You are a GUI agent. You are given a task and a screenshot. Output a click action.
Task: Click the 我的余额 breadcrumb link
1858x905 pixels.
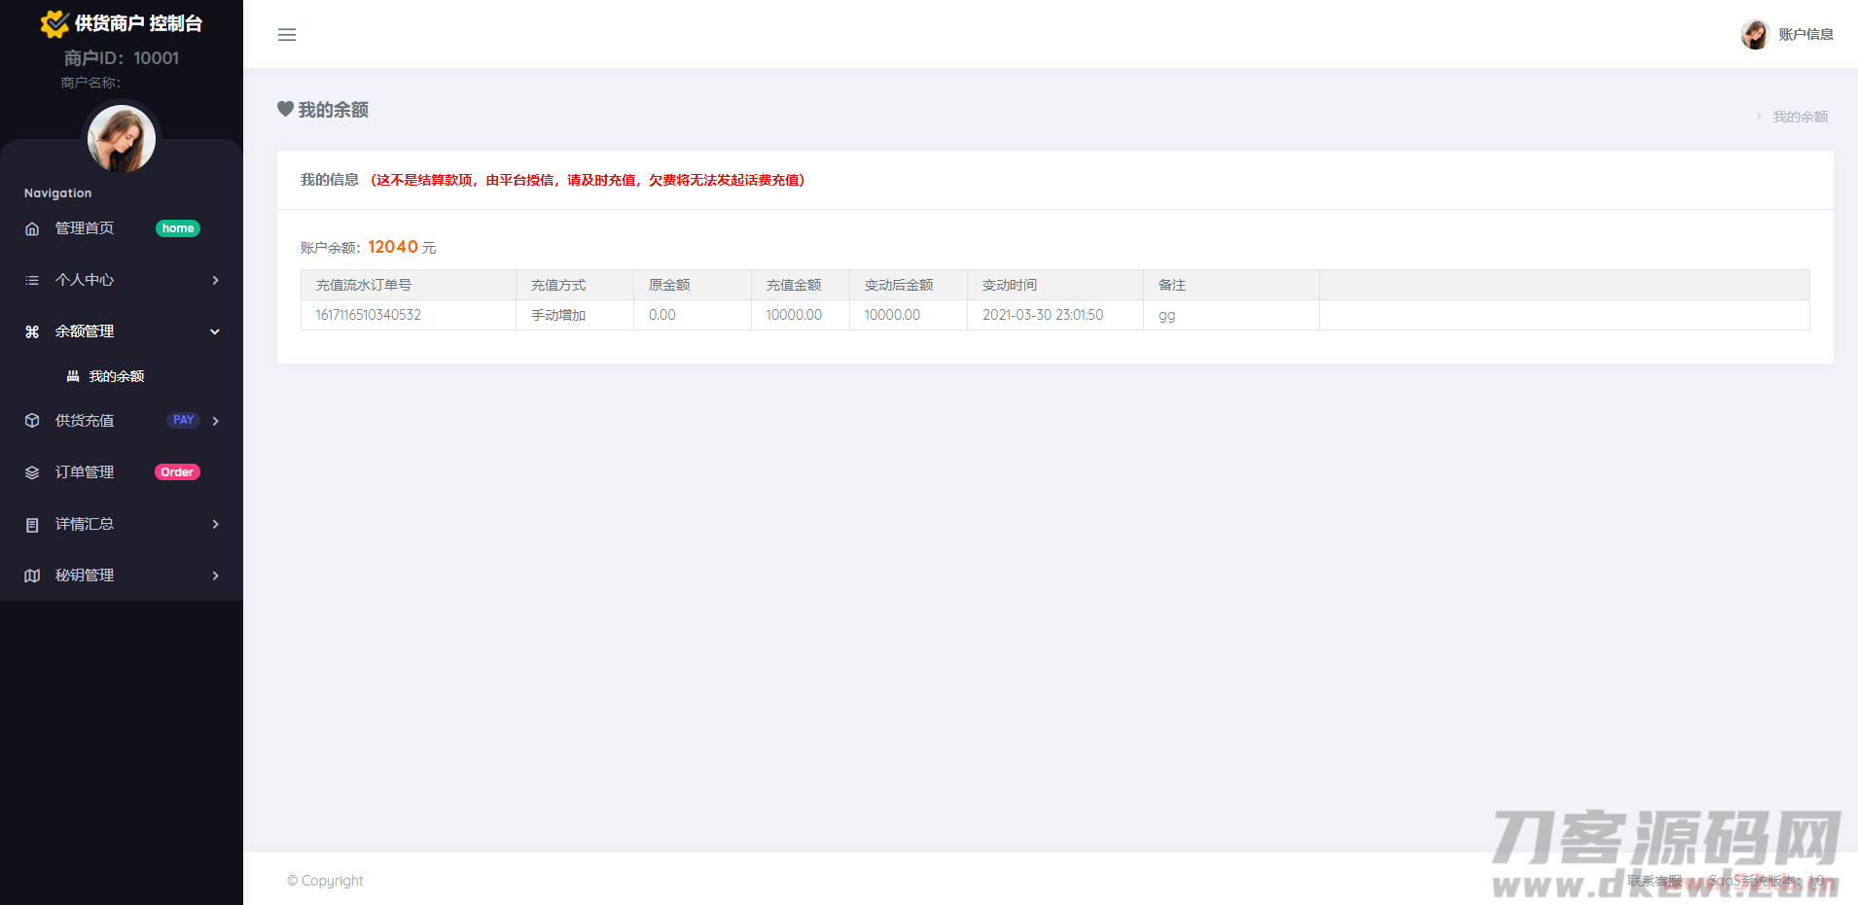click(x=1800, y=117)
